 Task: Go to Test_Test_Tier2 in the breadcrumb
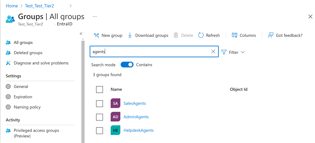[39, 6]
